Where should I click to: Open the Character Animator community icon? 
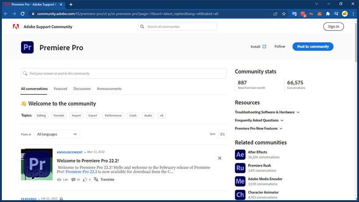tap(240, 194)
